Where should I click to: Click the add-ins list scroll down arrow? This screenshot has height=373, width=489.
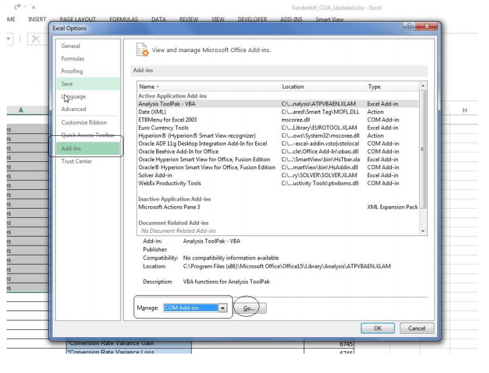(x=423, y=231)
